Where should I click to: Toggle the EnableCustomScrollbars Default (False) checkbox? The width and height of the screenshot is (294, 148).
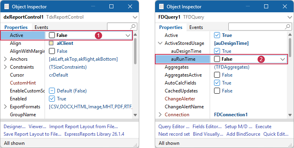(x=52, y=91)
